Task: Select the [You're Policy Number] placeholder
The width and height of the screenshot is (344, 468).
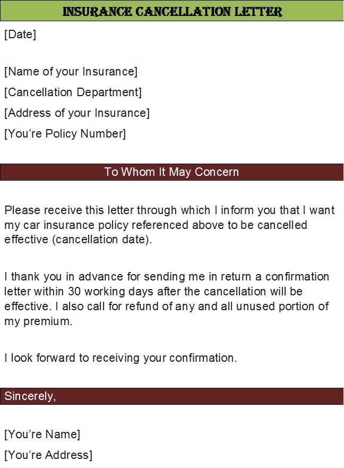Action: [x=65, y=133]
